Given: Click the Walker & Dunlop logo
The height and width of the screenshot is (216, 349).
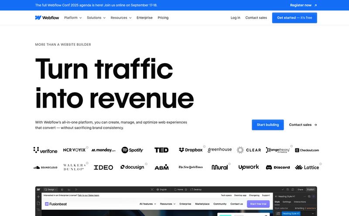Looking at the screenshot, I should 74,167.
